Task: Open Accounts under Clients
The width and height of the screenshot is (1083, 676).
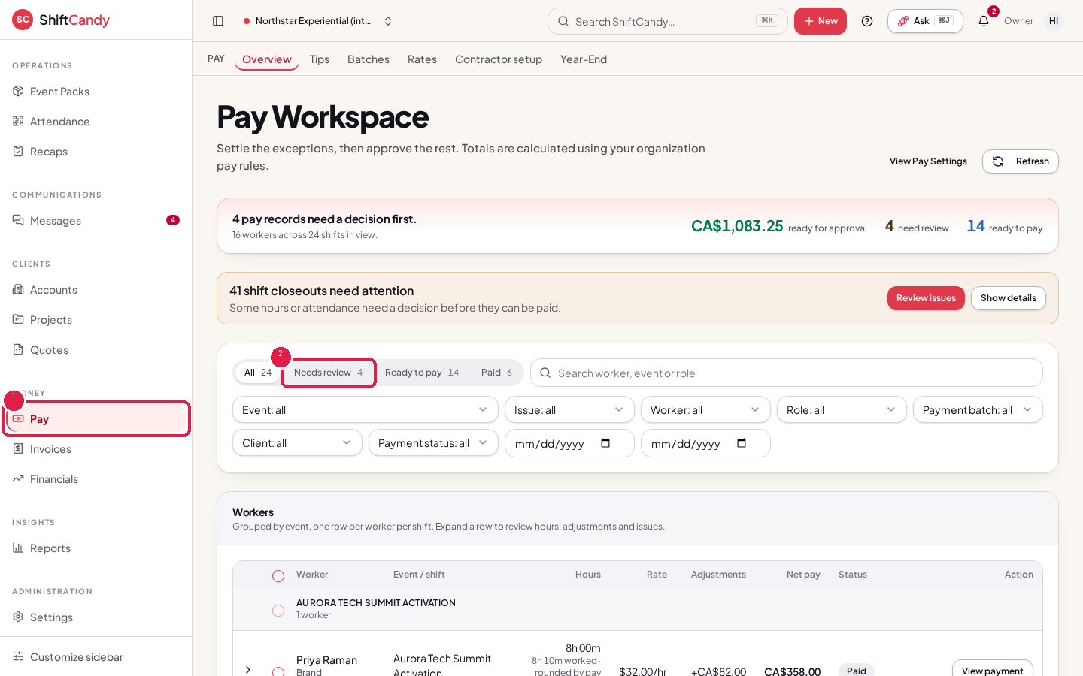Action: [96, 290]
